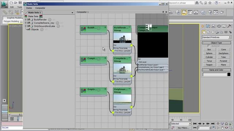Switch to the Utilities hammer panel tab
Image resolution: width=234 pixels, height=131 pixels.
click(x=229, y=26)
